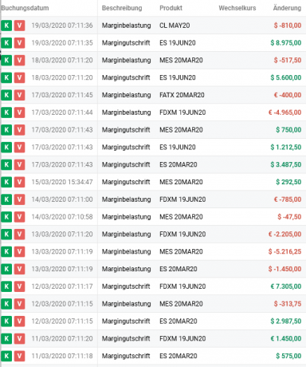Select the date 11/03/2020 07:11:20
306x367 pixels.
coord(62,338)
